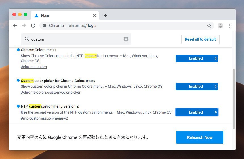
Task: Go back with the back arrow
Action: pos(15,26)
